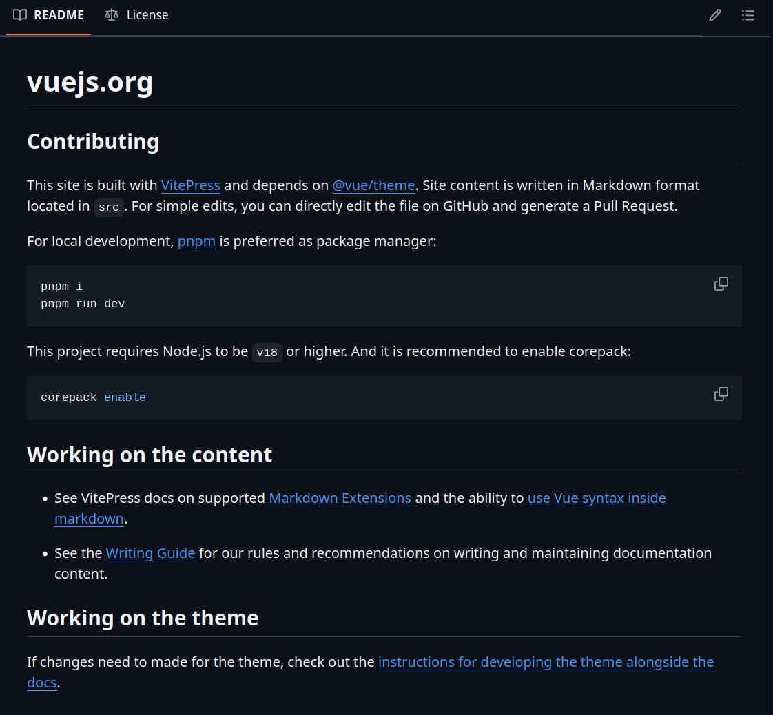The width and height of the screenshot is (773, 715).
Task: Click the 'pnpm i' code line
Action: point(61,287)
